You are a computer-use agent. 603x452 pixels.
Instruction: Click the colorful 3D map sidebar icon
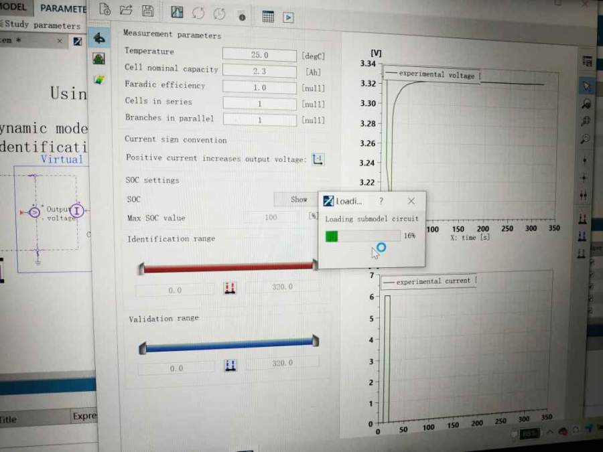pyautogui.click(x=99, y=80)
